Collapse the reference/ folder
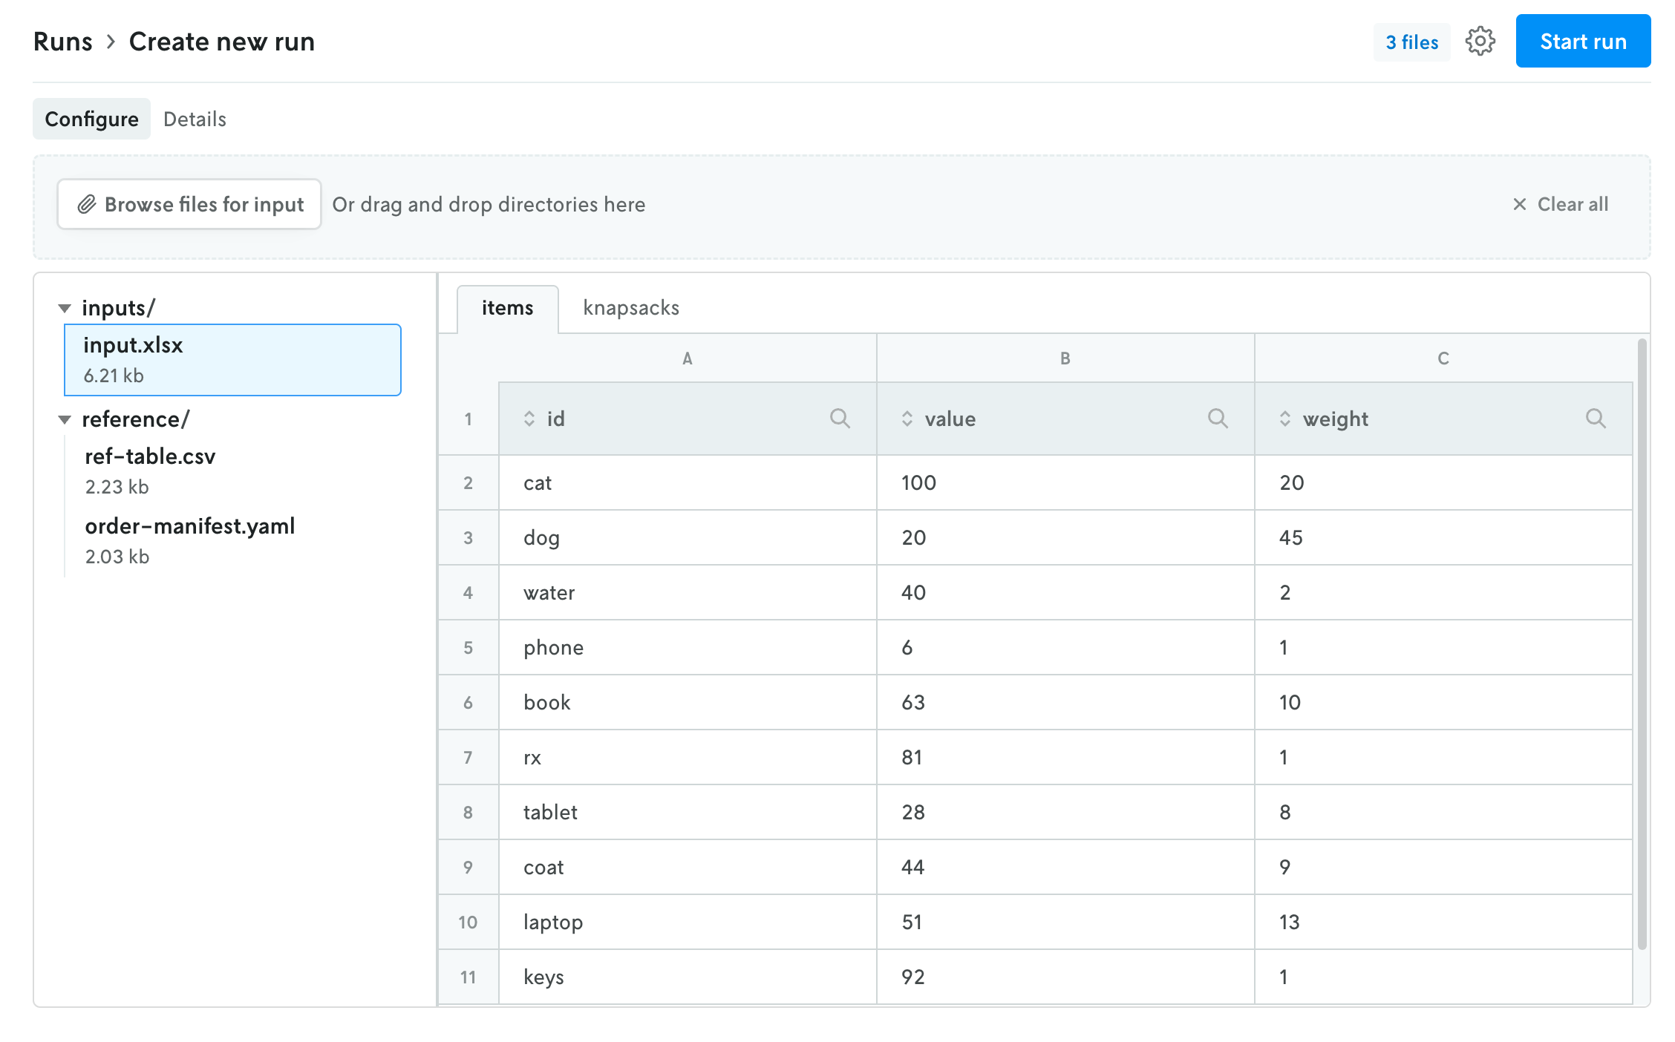The height and width of the screenshot is (1042, 1675). [x=65, y=419]
